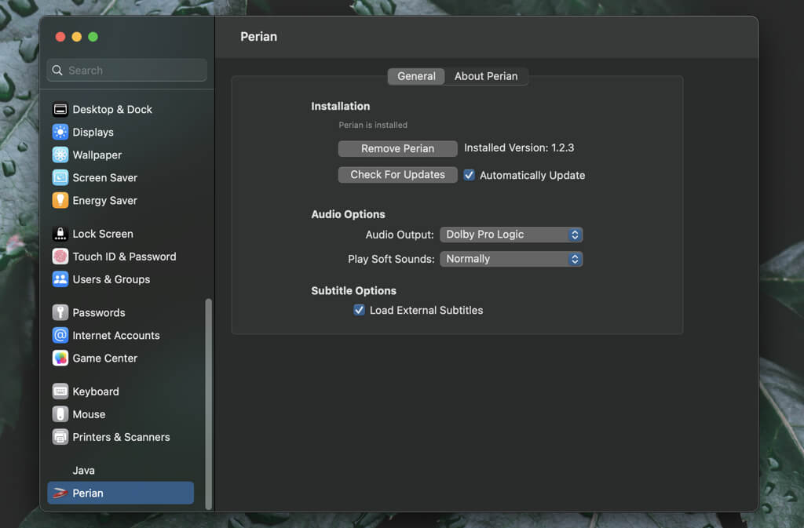Click the Screen Saver icon
804x528 pixels.
tap(60, 178)
